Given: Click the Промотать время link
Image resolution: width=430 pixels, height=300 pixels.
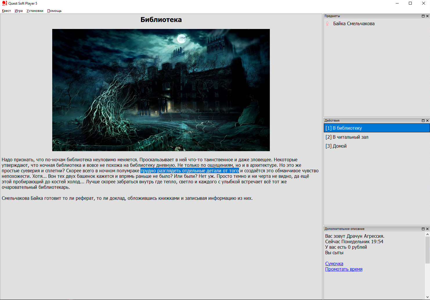Looking at the screenshot, I should tap(344, 269).
